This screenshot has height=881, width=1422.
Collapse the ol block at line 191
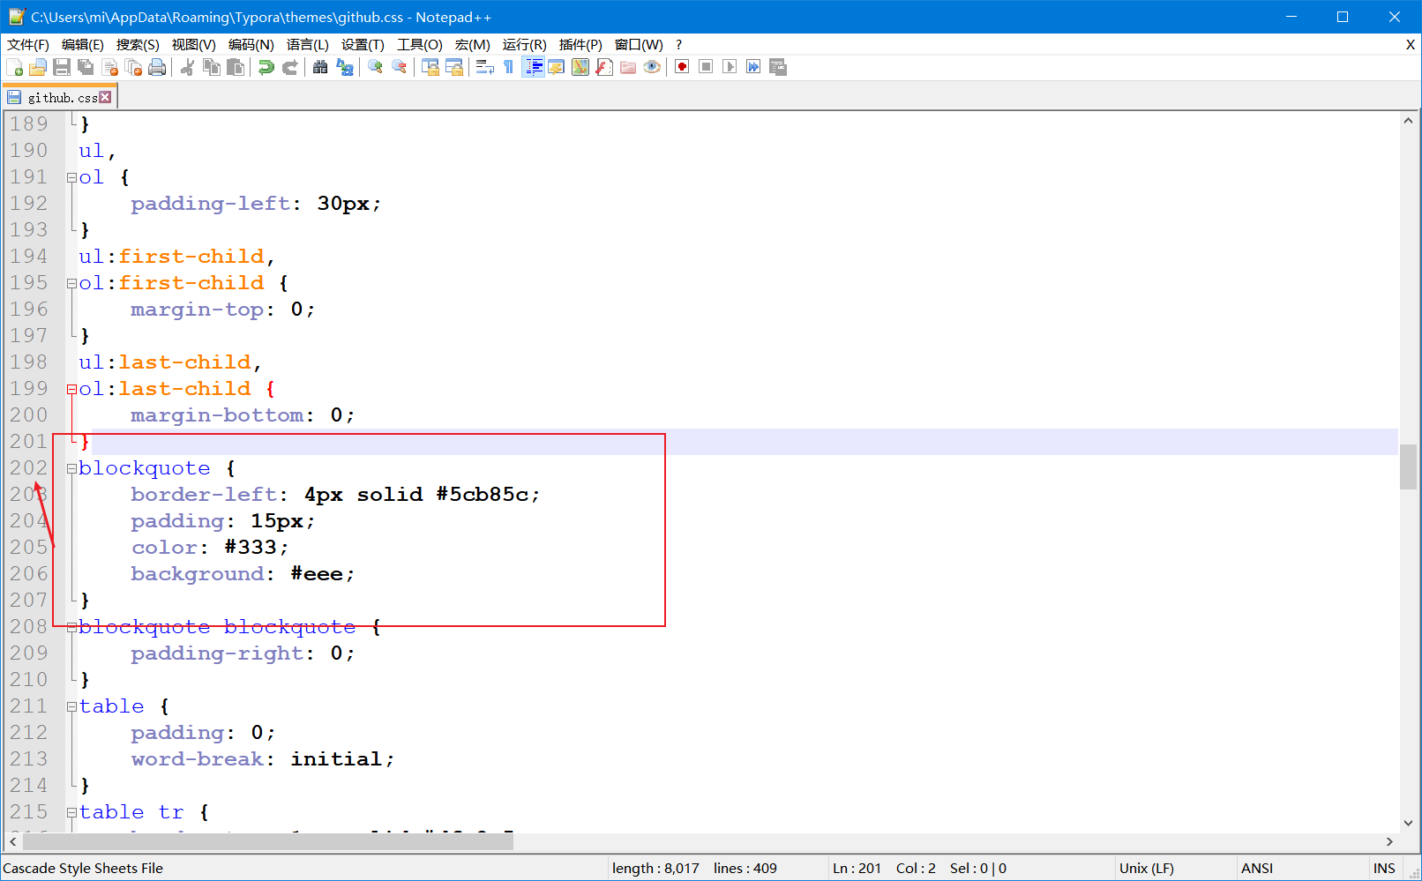[71, 177]
